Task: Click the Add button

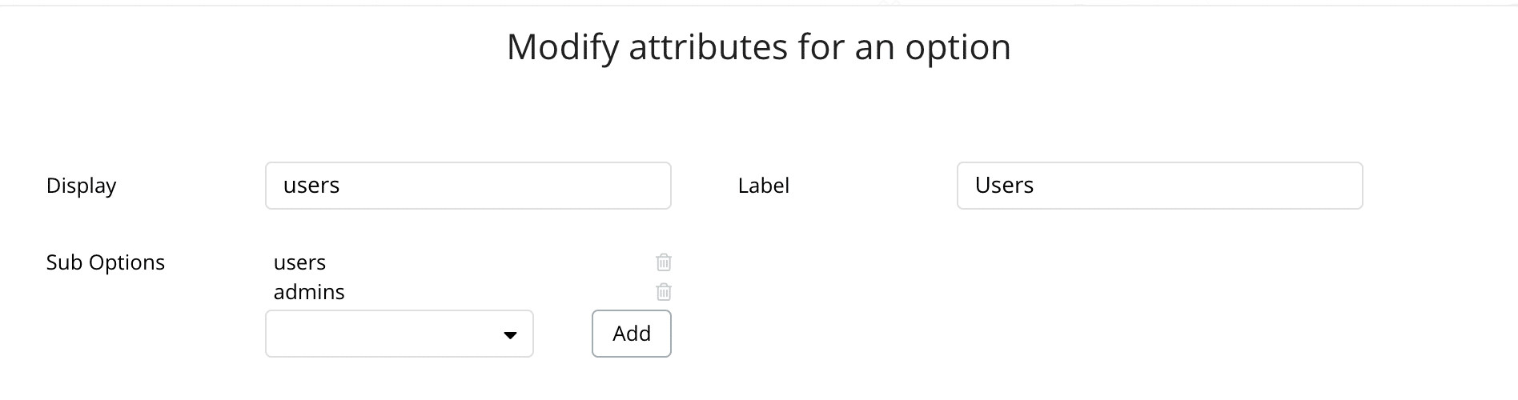Action: [631, 334]
